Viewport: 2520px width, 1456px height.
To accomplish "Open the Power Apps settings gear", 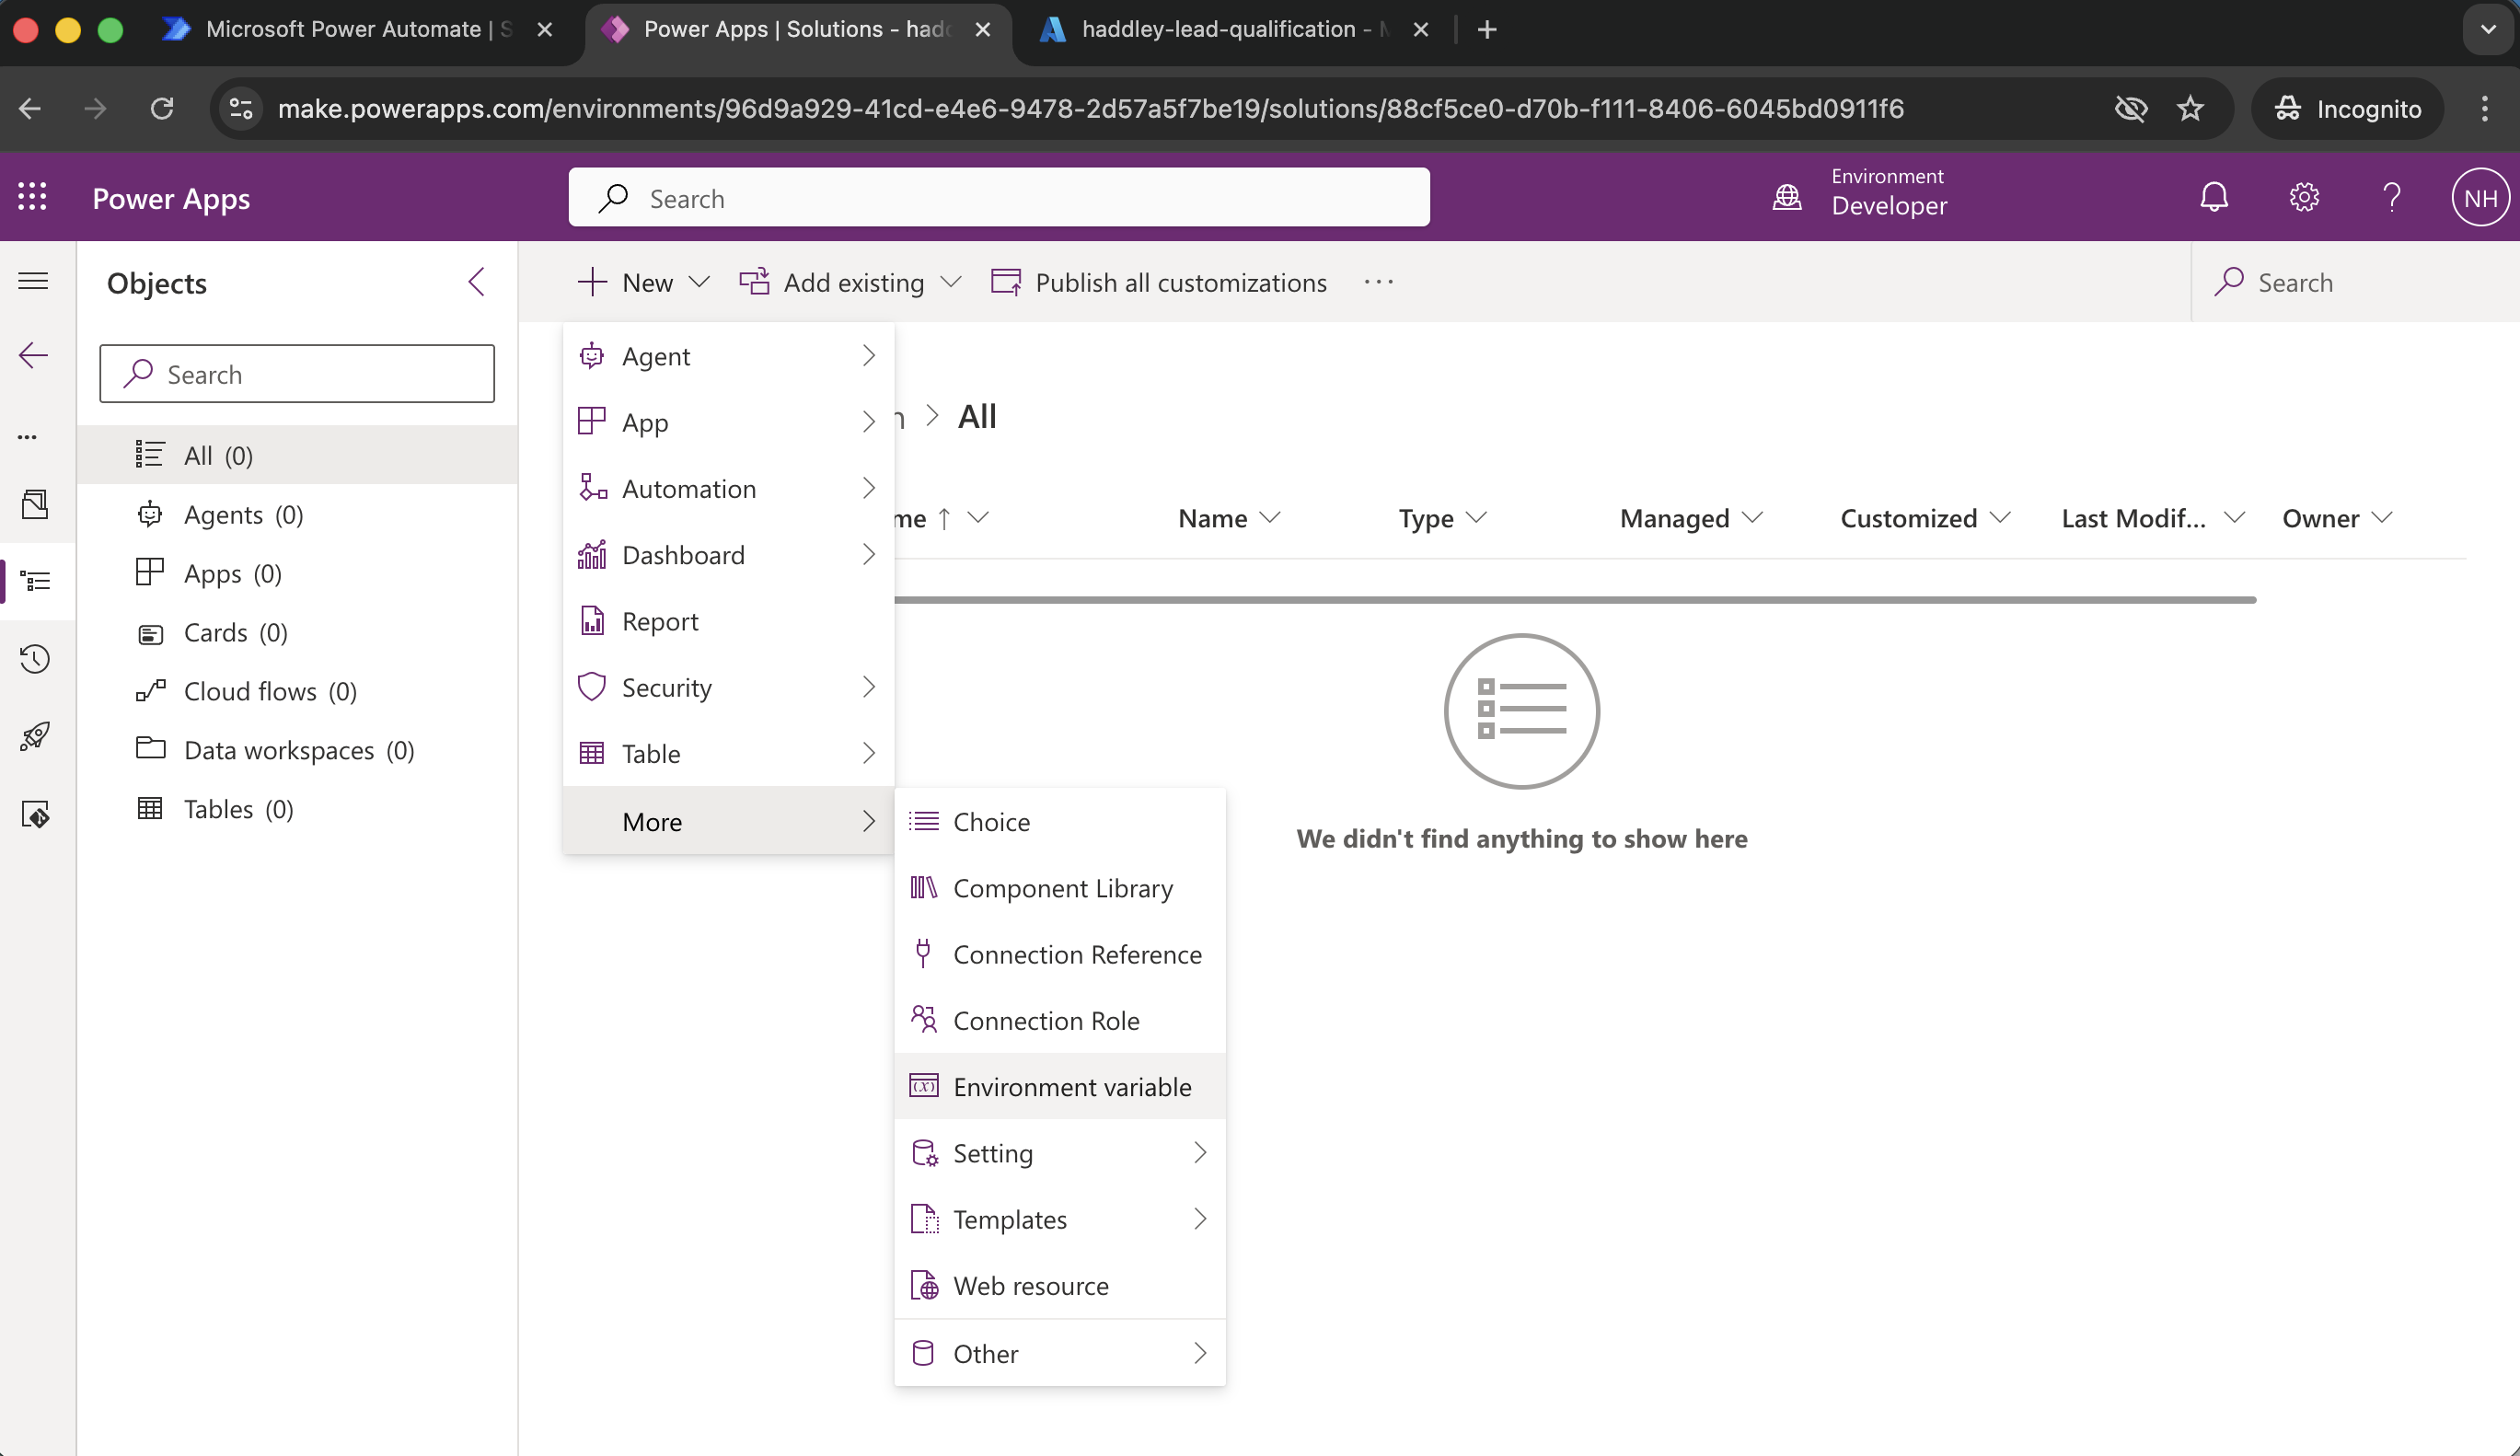I will pyautogui.click(x=2304, y=197).
